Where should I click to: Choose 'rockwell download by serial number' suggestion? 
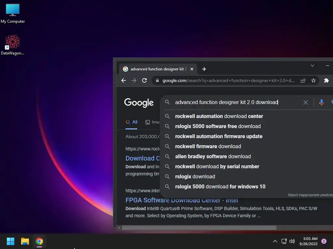point(217,166)
